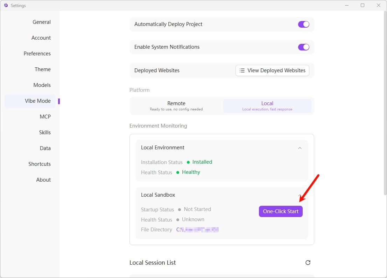Select the Remote platform option
Image resolution: width=387 pixels, height=278 pixels.
pos(176,106)
